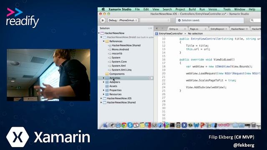
Task: Click the search magnifier icon in toolbar
Action: 252,20
